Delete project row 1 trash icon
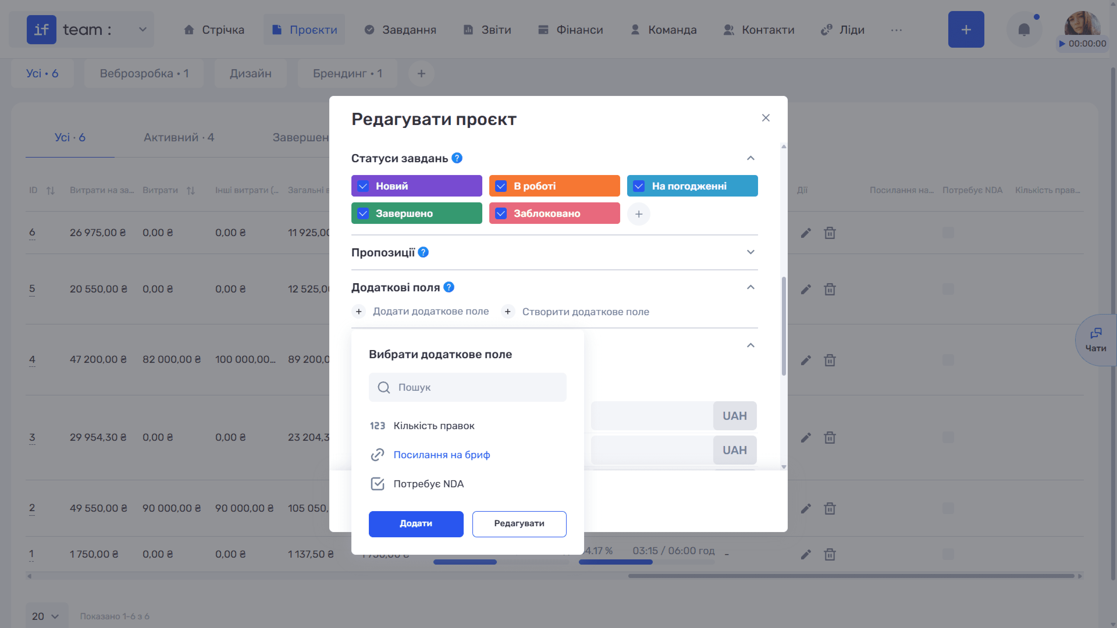Viewport: 1117px width, 628px height. [x=830, y=554]
